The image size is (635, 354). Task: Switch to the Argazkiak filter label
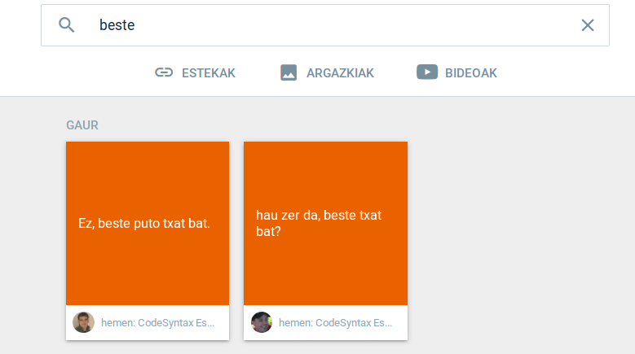tap(340, 73)
